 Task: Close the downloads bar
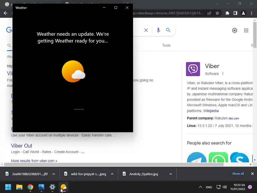coord(252,174)
